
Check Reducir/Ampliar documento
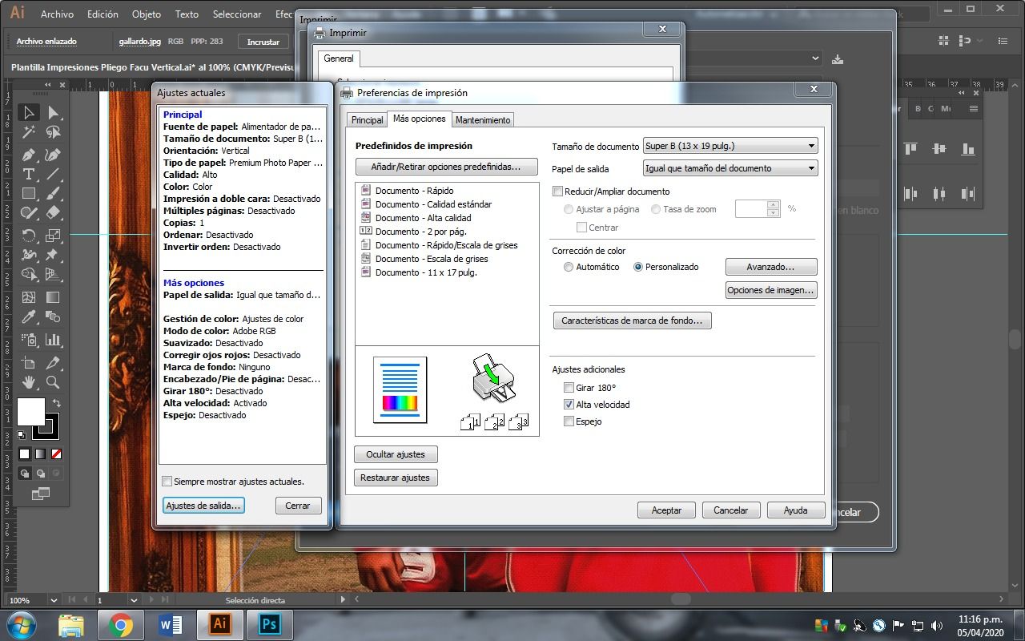[x=558, y=191]
